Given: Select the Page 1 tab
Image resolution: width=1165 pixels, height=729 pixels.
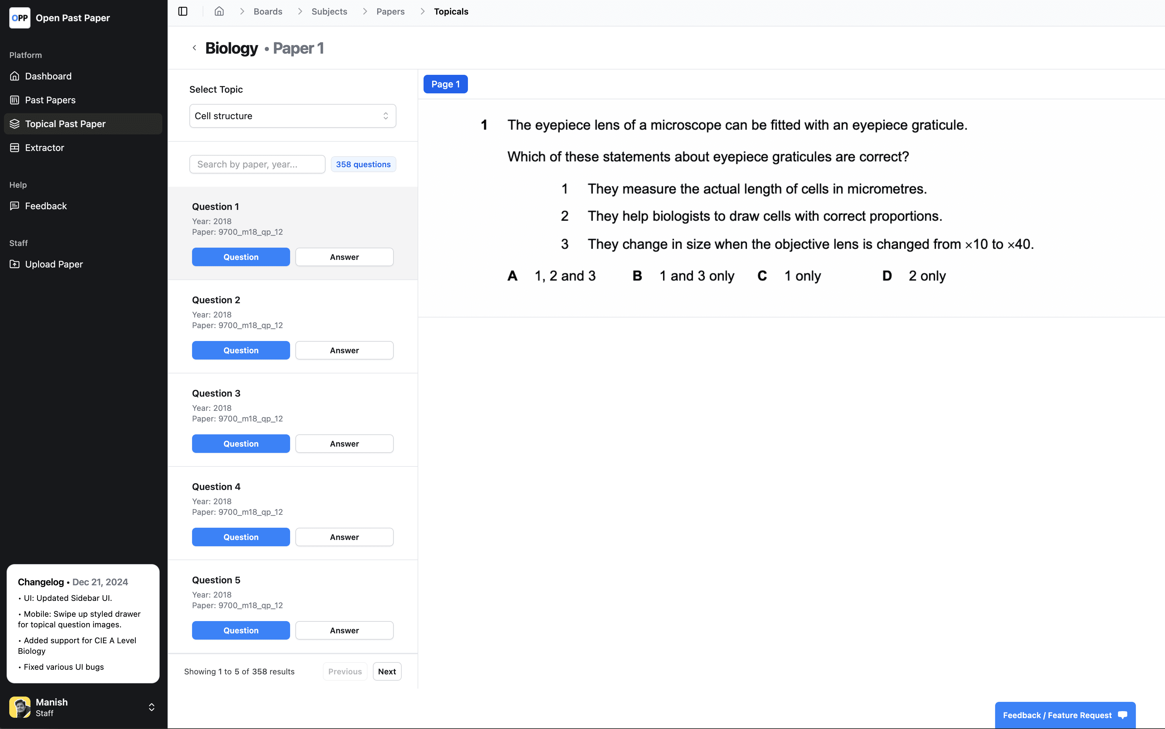Looking at the screenshot, I should click(445, 84).
